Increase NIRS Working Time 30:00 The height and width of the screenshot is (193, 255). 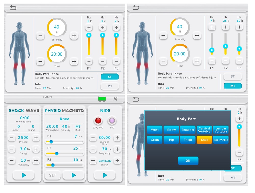click(117, 138)
